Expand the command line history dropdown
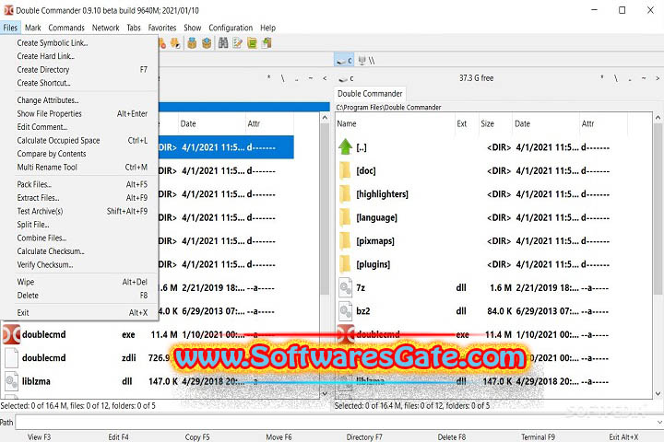The width and height of the screenshot is (664, 442). (x=659, y=422)
